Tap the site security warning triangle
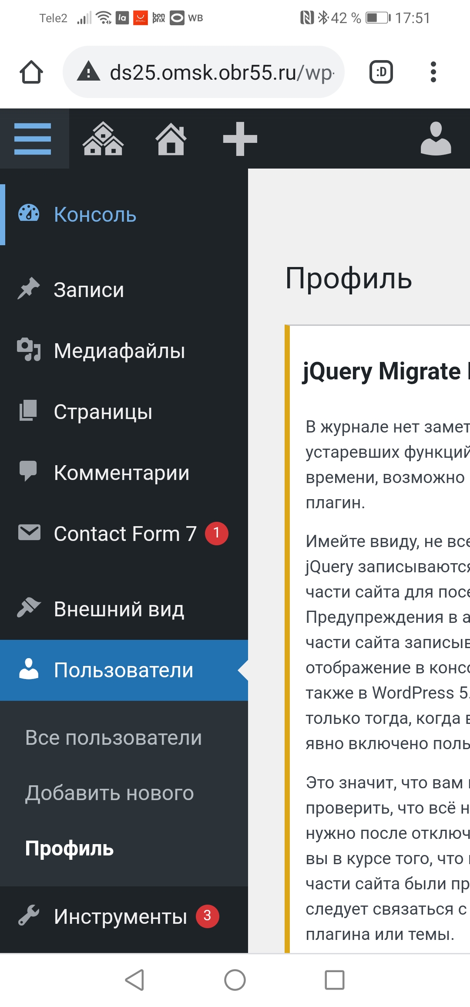Viewport: 470px width, 1007px height. [89, 72]
